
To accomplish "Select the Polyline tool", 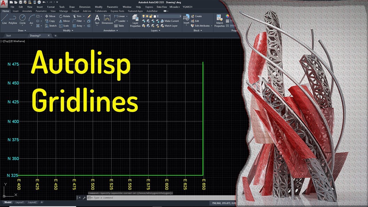I will tap(13, 19).
